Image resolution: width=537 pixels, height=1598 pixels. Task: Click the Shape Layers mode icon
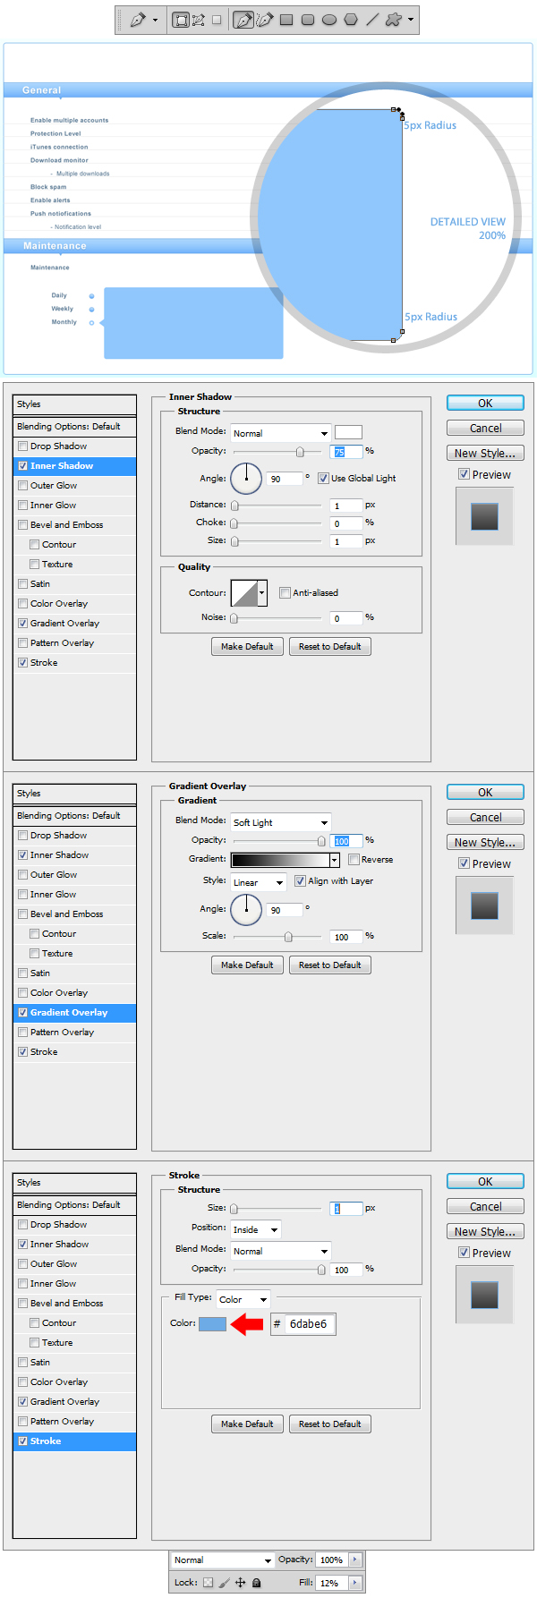click(181, 20)
